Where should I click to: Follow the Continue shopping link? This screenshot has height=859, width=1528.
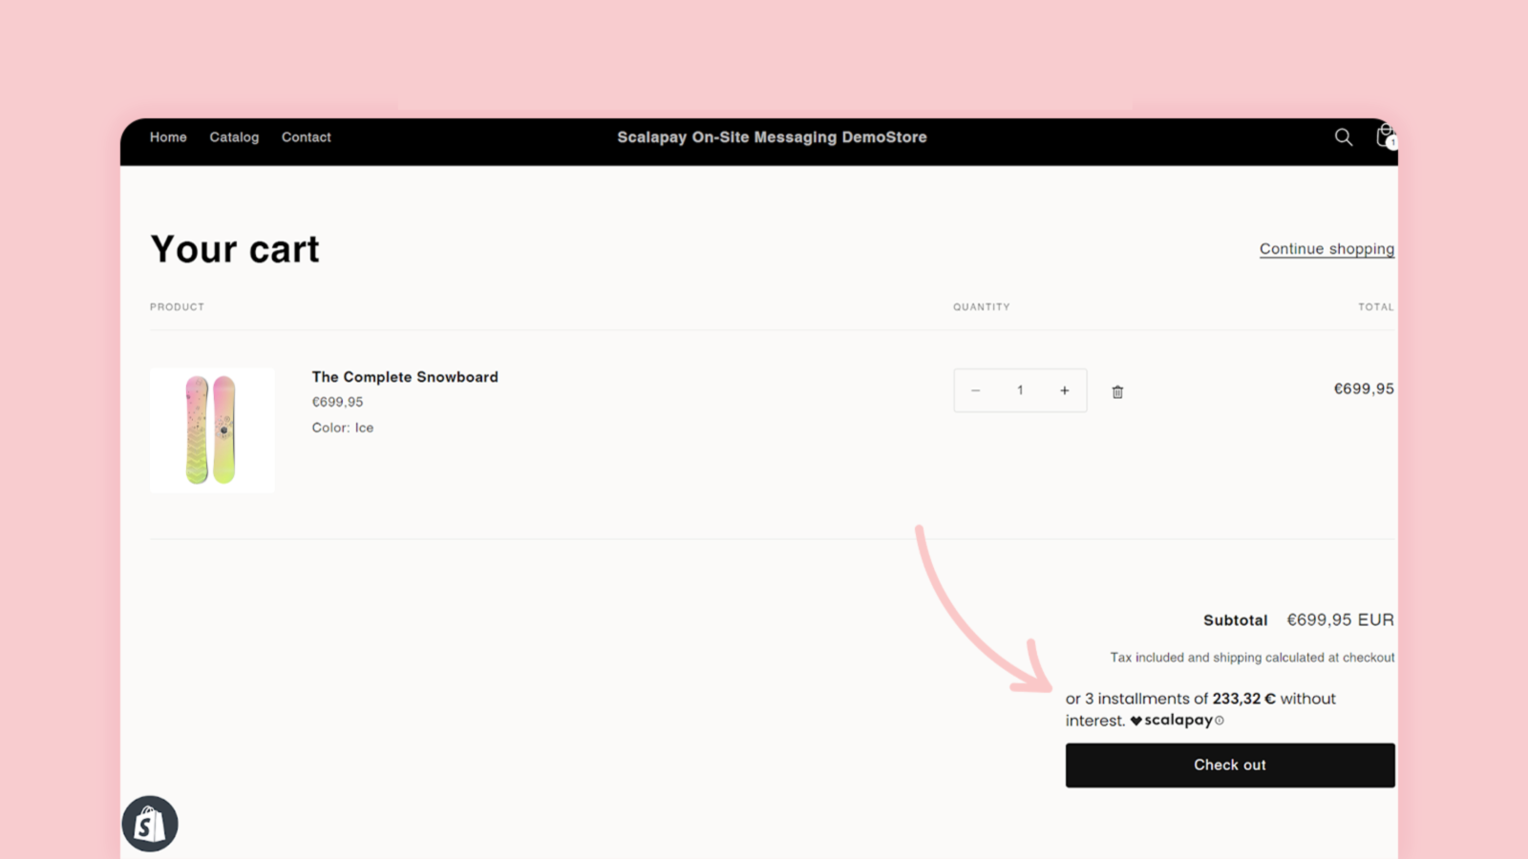[x=1326, y=248]
